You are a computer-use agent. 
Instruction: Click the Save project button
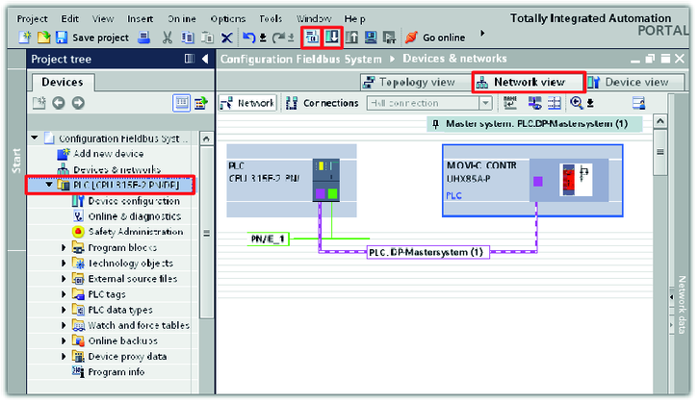(x=91, y=38)
